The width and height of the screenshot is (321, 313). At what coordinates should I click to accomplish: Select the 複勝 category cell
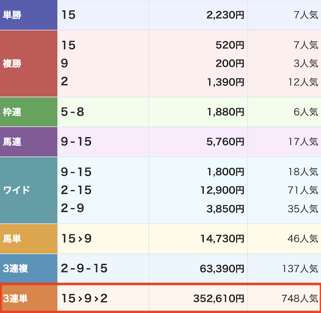coord(29,64)
